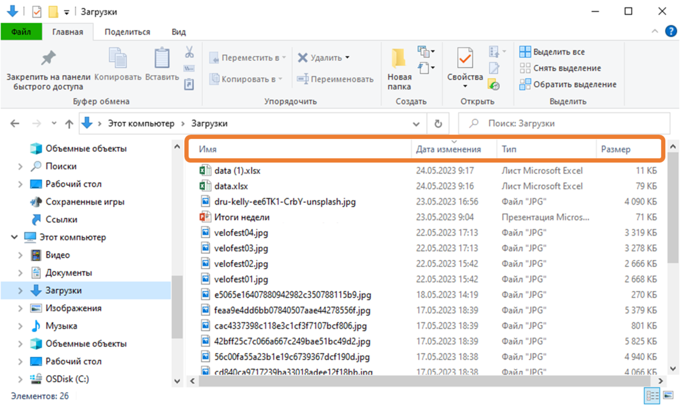Collapse the Этот компьютер tree node
Viewport: 680px width, 405px height.
[x=14, y=238]
